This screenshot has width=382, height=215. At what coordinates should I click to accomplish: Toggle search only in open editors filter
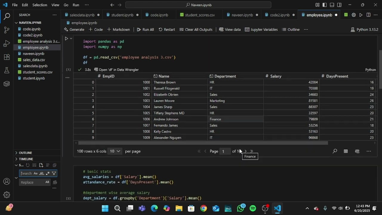[54, 173]
